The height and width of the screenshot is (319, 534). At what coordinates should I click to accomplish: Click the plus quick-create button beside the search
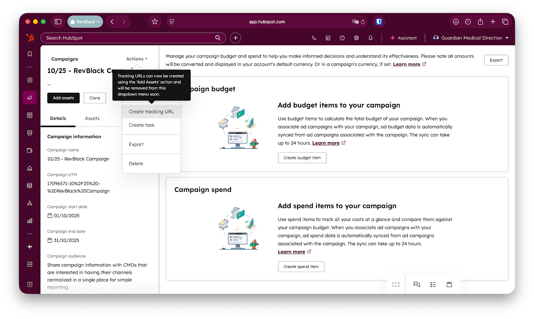[236, 38]
